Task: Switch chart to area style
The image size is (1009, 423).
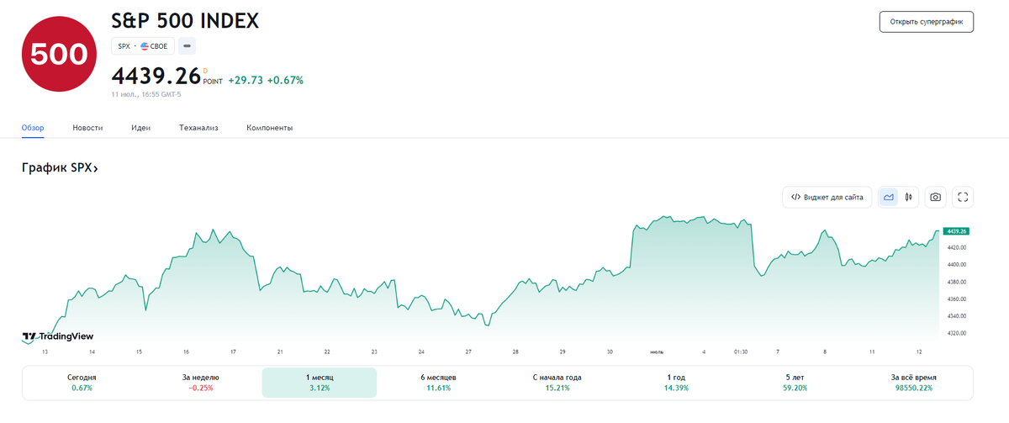Action: click(889, 198)
